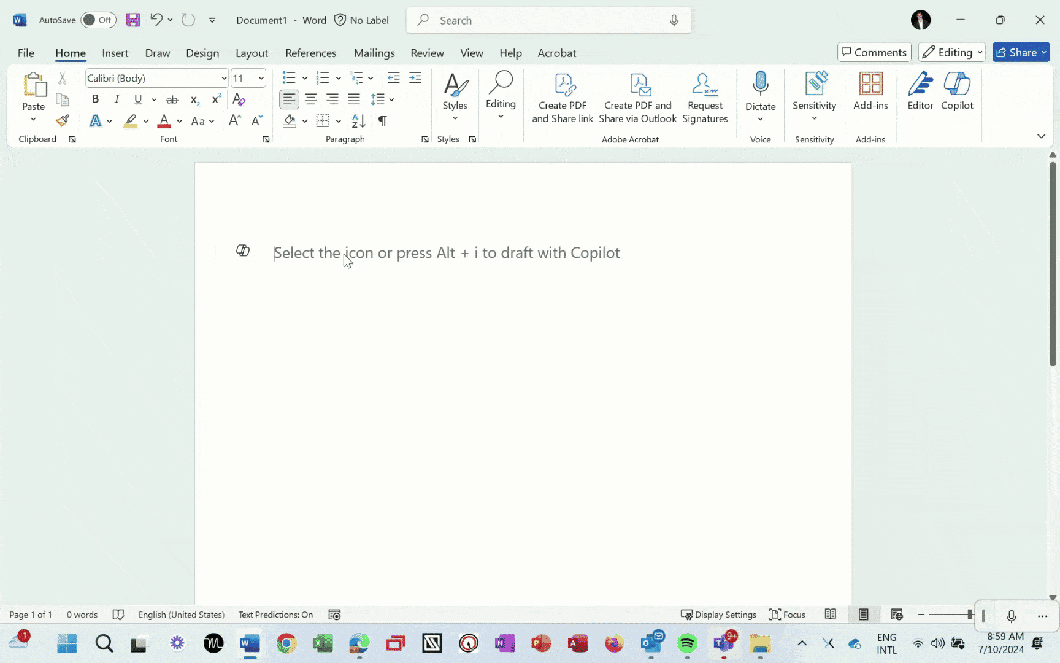The image size is (1060, 663).
Task: Click the Increase Indent icon
Action: point(415,77)
